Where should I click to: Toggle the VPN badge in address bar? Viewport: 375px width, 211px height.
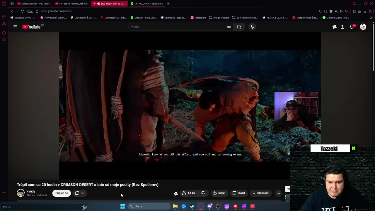(30, 11)
